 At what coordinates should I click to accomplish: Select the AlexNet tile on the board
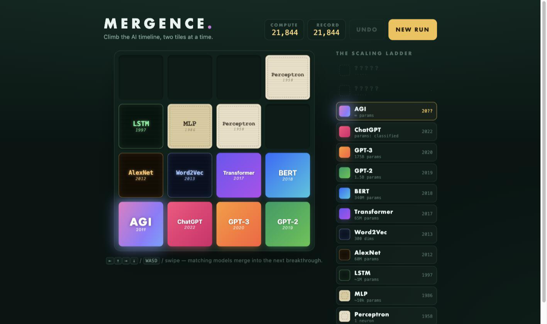(x=141, y=175)
